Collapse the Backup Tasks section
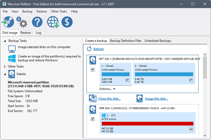Viewport: 211px width, 140px height. click(5, 41)
